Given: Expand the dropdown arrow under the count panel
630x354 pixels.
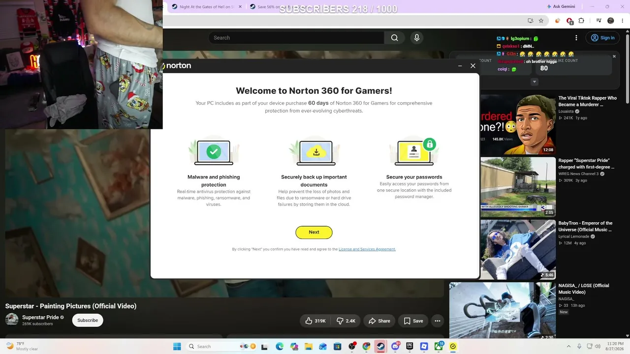Looking at the screenshot, I should pos(535,82).
